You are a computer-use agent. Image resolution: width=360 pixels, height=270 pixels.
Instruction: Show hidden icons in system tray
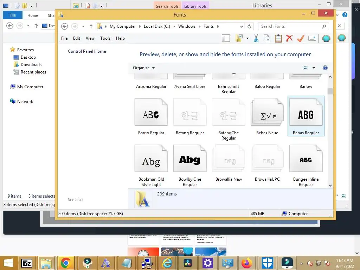pos(301,263)
